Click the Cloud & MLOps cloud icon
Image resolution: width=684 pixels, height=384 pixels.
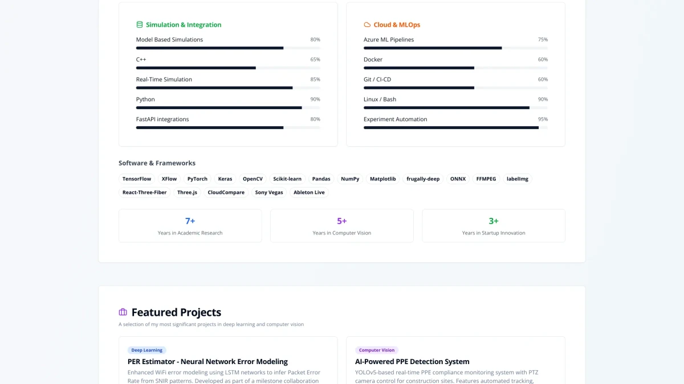[x=367, y=25]
